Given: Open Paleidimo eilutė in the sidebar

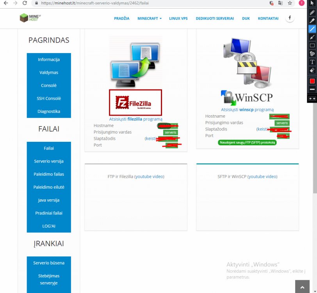Looking at the screenshot, I should tap(49, 187).
